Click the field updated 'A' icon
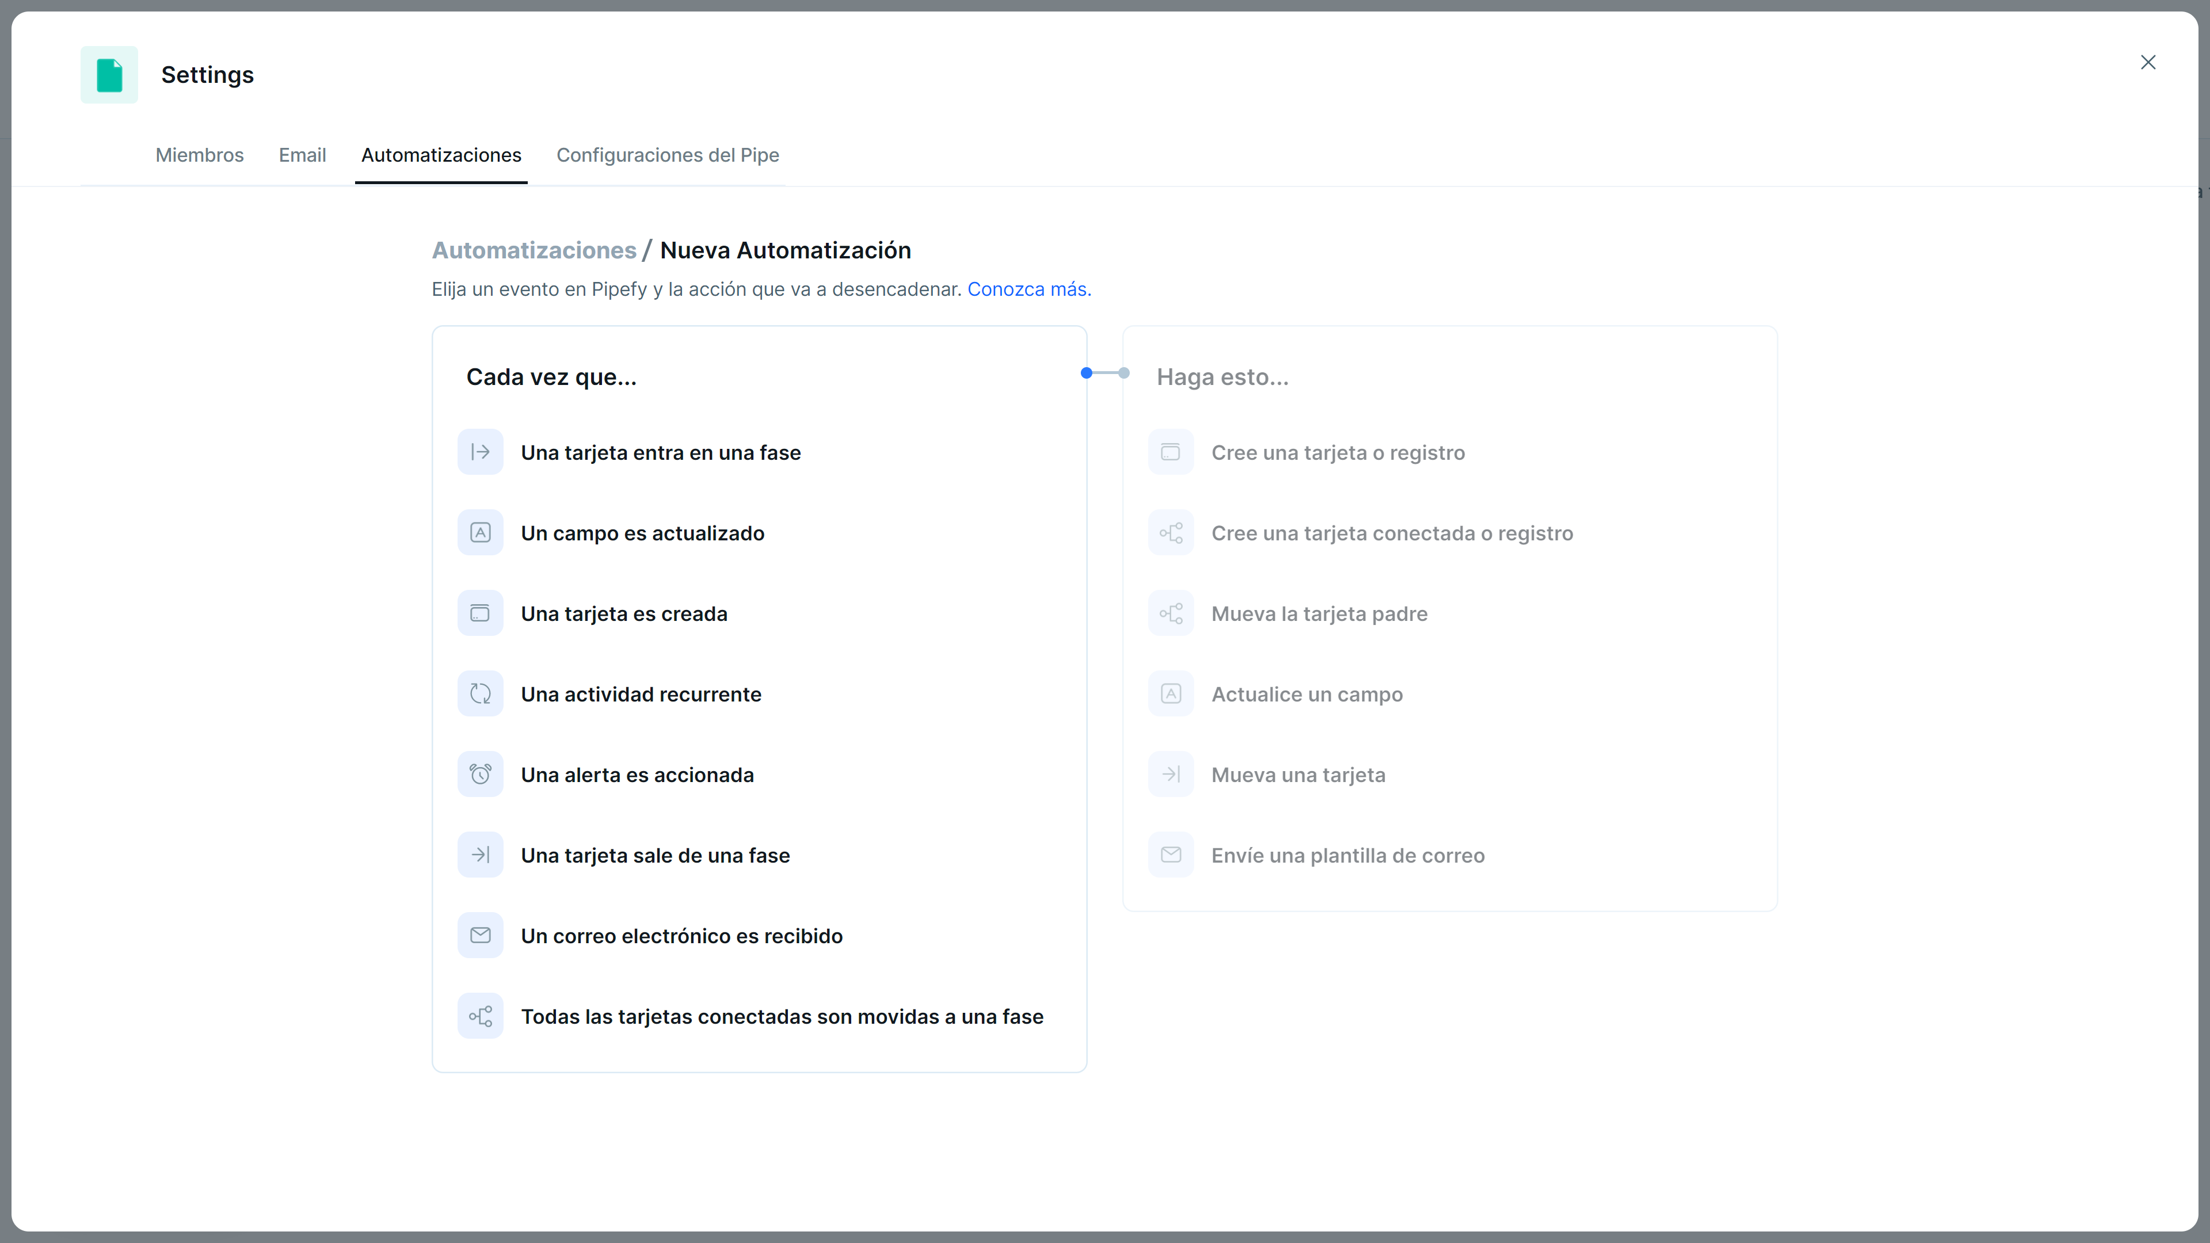Viewport: 2210px width, 1243px height. pos(479,533)
